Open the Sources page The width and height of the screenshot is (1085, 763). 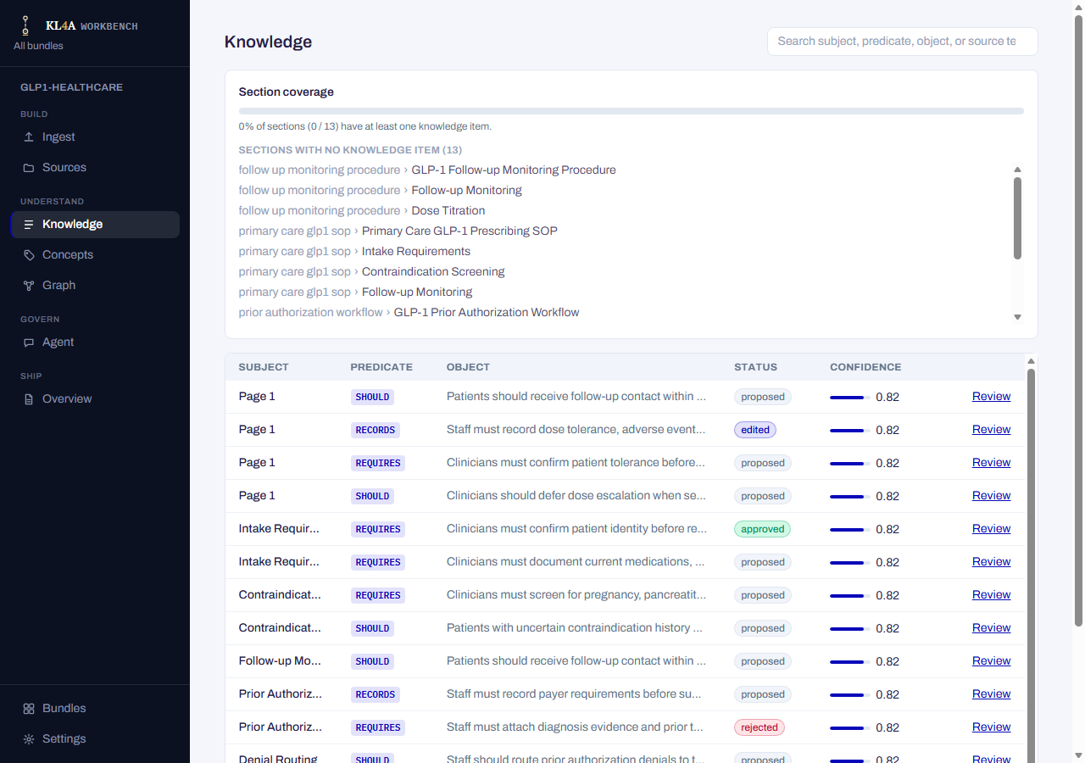[95, 167]
